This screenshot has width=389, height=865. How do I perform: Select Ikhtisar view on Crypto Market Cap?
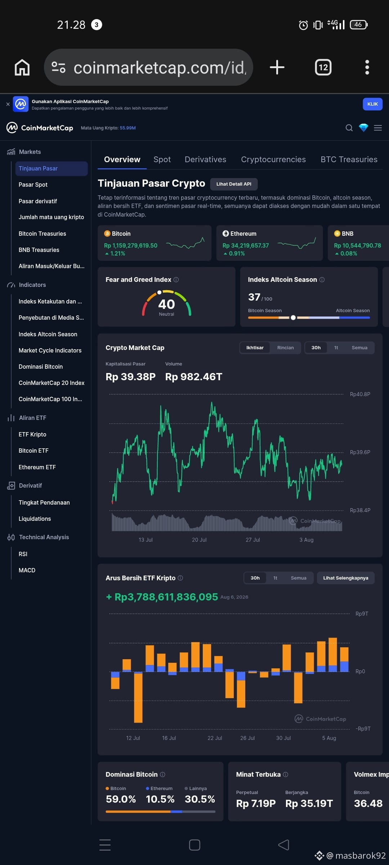tap(255, 348)
